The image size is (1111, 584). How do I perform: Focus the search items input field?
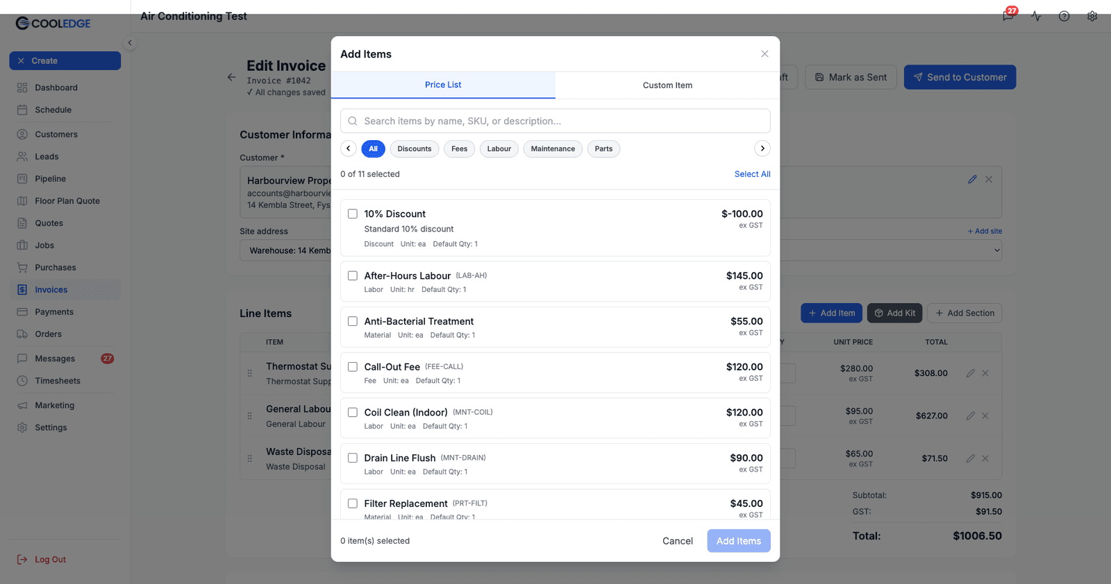pyautogui.click(x=555, y=121)
